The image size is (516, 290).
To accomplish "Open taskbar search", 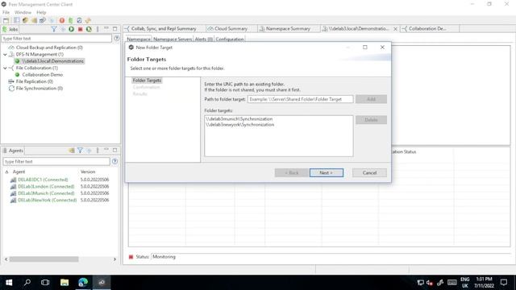I will pyautogui.click(x=27, y=283).
